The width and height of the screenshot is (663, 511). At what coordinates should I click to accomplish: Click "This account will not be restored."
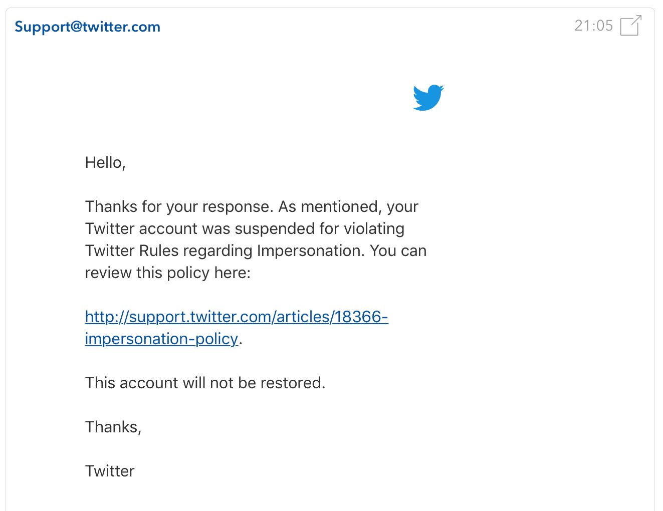click(205, 383)
